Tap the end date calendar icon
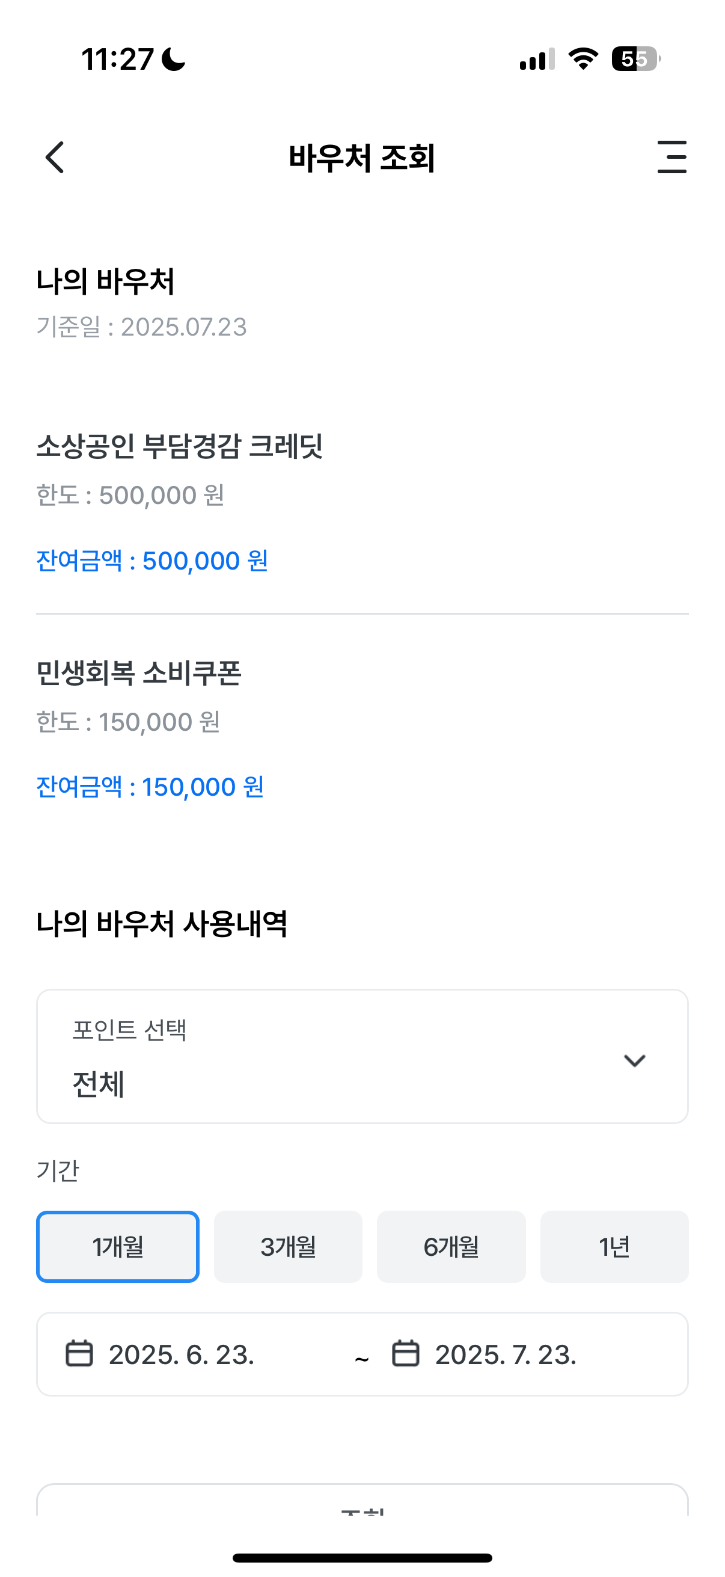The width and height of the screenshot is (725, 1577). (x=406, y=1353)
